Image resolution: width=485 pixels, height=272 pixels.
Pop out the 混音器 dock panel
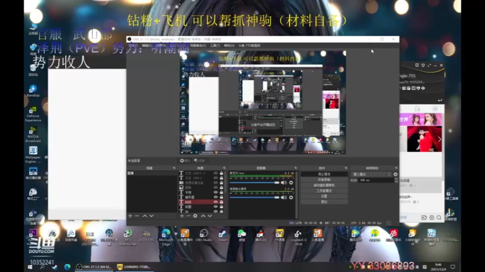(296, 168)
